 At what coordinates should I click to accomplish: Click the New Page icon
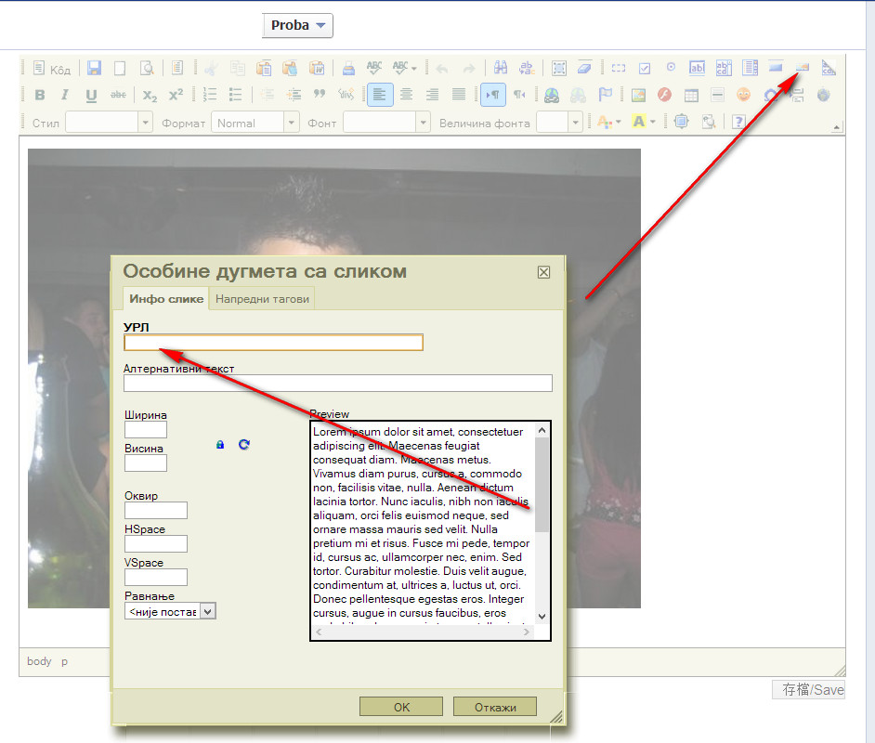(120, 68)
